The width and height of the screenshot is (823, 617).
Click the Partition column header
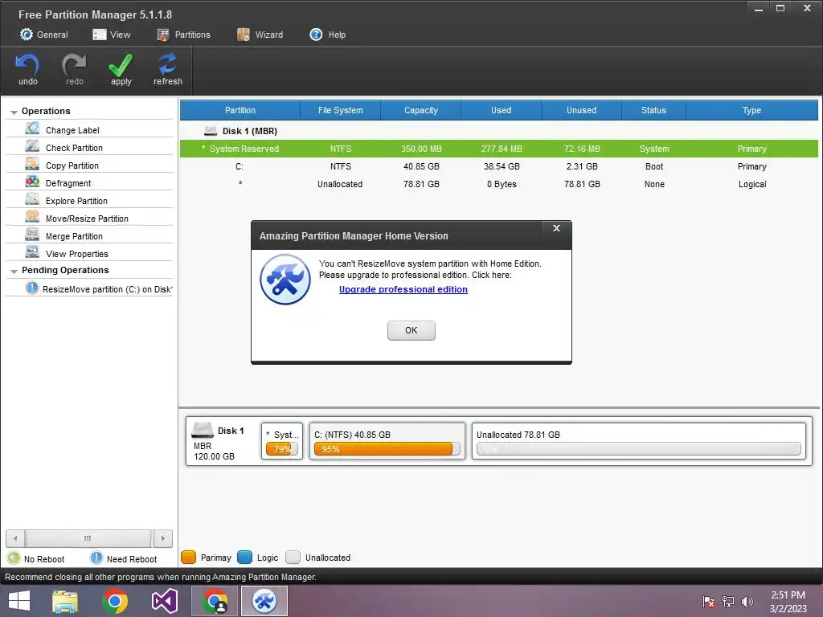[x=240, y=110]
